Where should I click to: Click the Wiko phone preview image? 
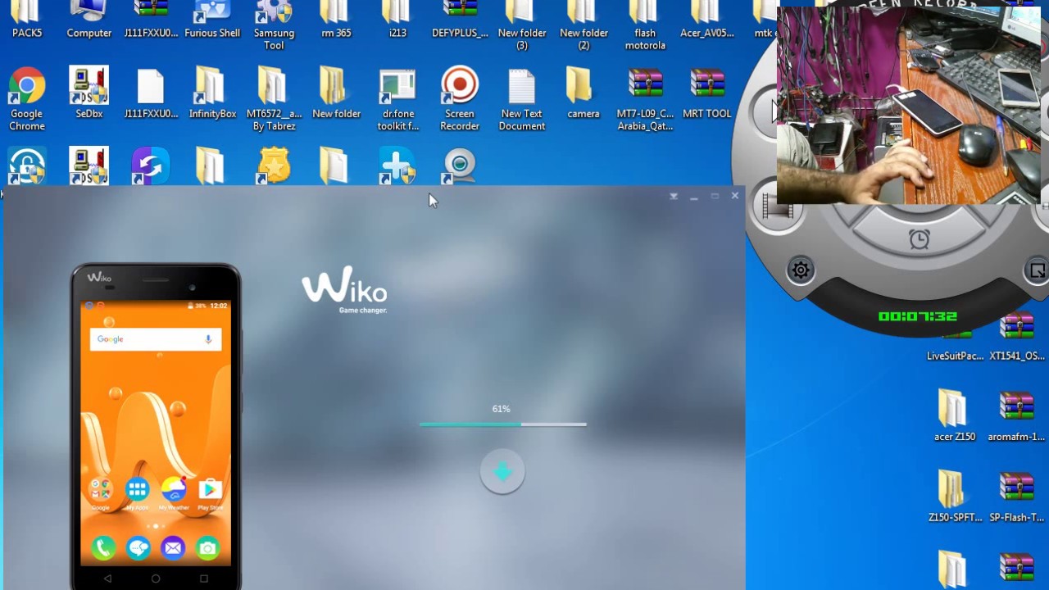pyautogui.click(x=155, y=426)
